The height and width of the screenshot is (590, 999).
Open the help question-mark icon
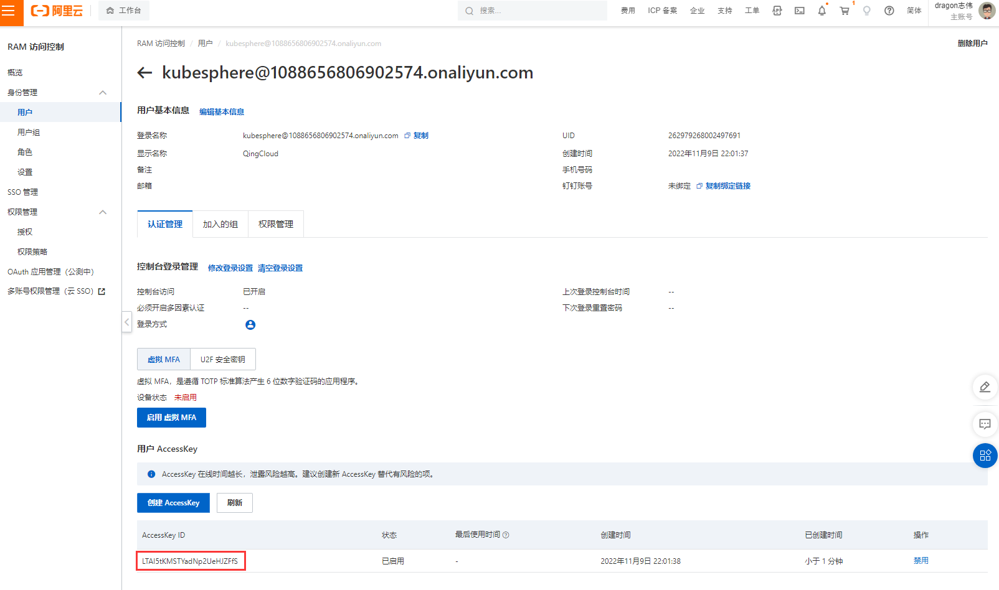[889, 11]
